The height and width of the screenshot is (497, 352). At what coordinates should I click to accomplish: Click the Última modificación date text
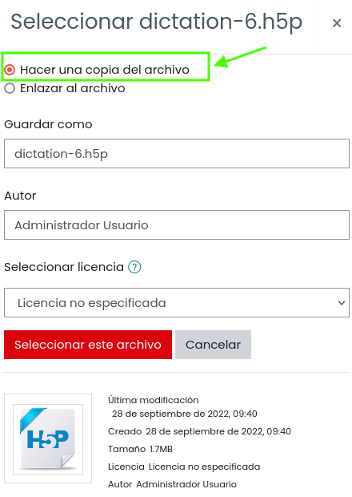(x=184, y=414)
